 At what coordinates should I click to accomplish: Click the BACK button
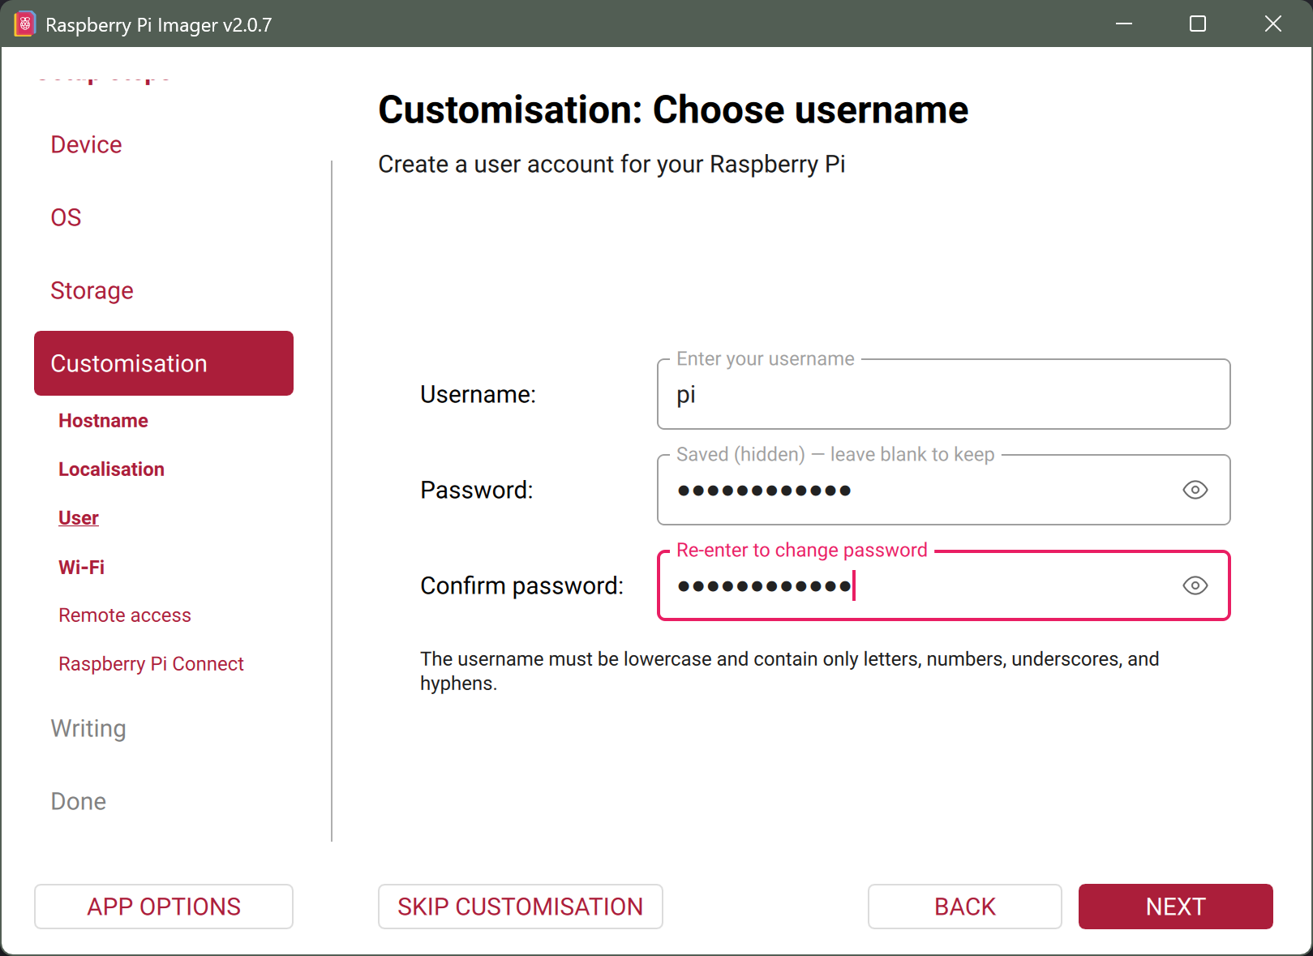coord(964,907)
